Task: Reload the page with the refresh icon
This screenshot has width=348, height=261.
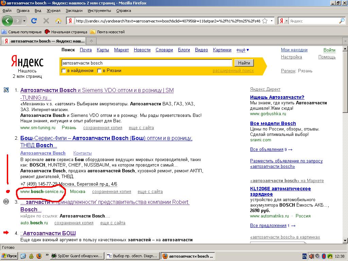Action: point(34,21)
